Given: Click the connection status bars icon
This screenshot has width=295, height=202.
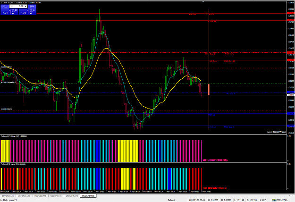Looking at the screenshot, I should click(x=274, y=200).
